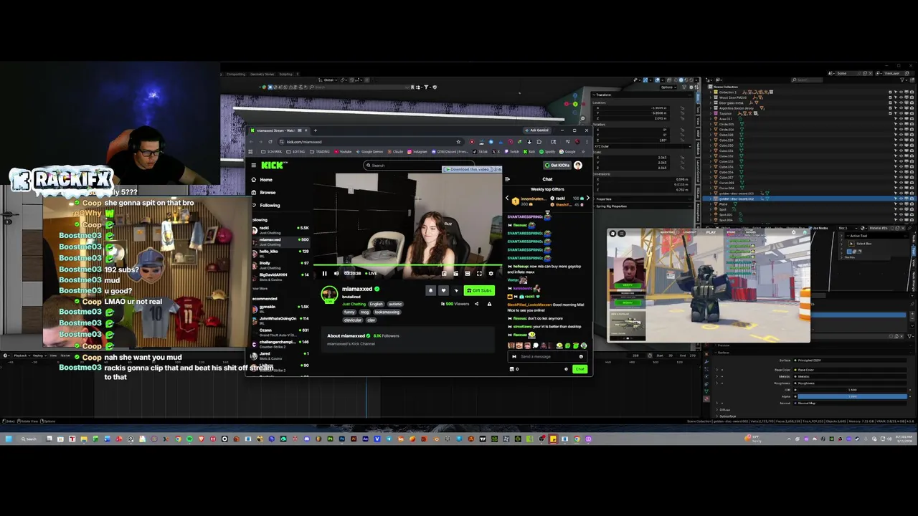Pause the Kick stream video
The image size is (918, 516).
[324, 273]
